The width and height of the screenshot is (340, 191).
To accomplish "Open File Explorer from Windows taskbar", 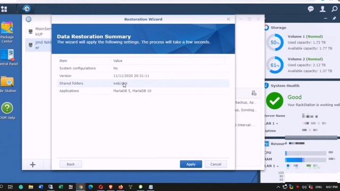I will coord(31,187).
